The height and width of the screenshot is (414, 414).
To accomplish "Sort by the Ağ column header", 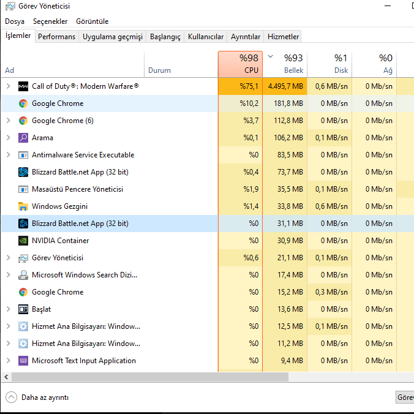I will [x=374, y=64].
